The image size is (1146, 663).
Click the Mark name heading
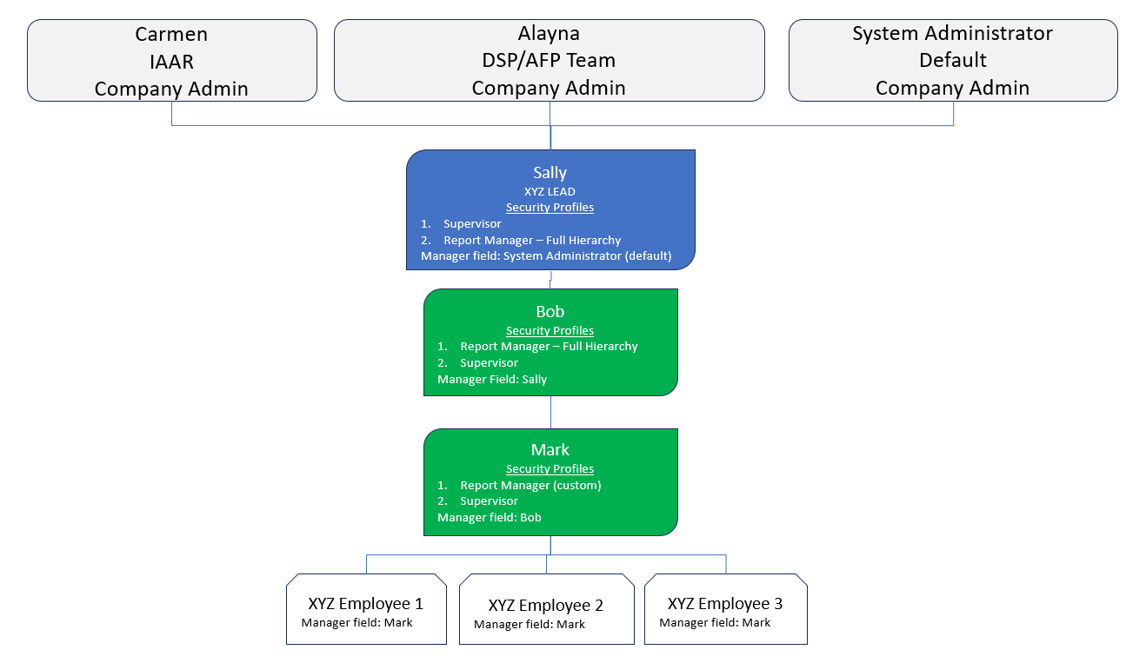[550, 449]
